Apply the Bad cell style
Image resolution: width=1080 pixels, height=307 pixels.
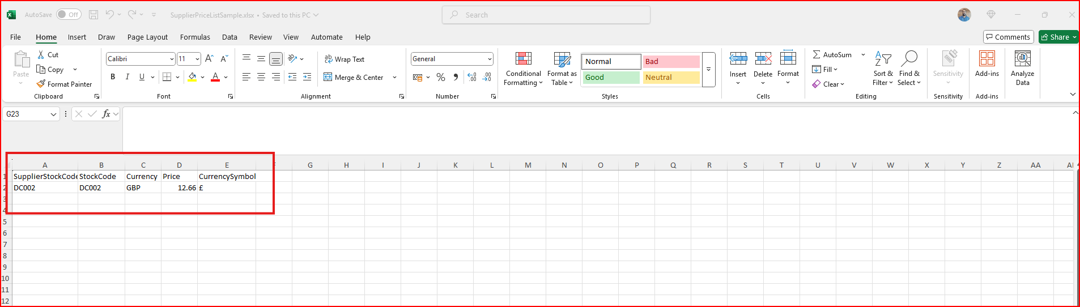(671, 61)
